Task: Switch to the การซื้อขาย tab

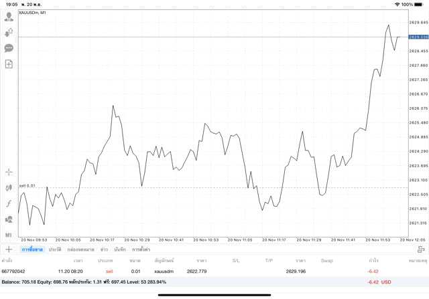Action: pyautogui.click(x=32, y=249)
